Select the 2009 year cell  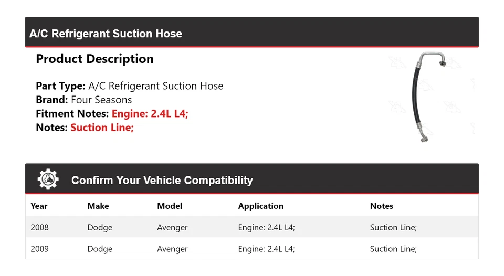pyautogui.click(x=39, y=249)
